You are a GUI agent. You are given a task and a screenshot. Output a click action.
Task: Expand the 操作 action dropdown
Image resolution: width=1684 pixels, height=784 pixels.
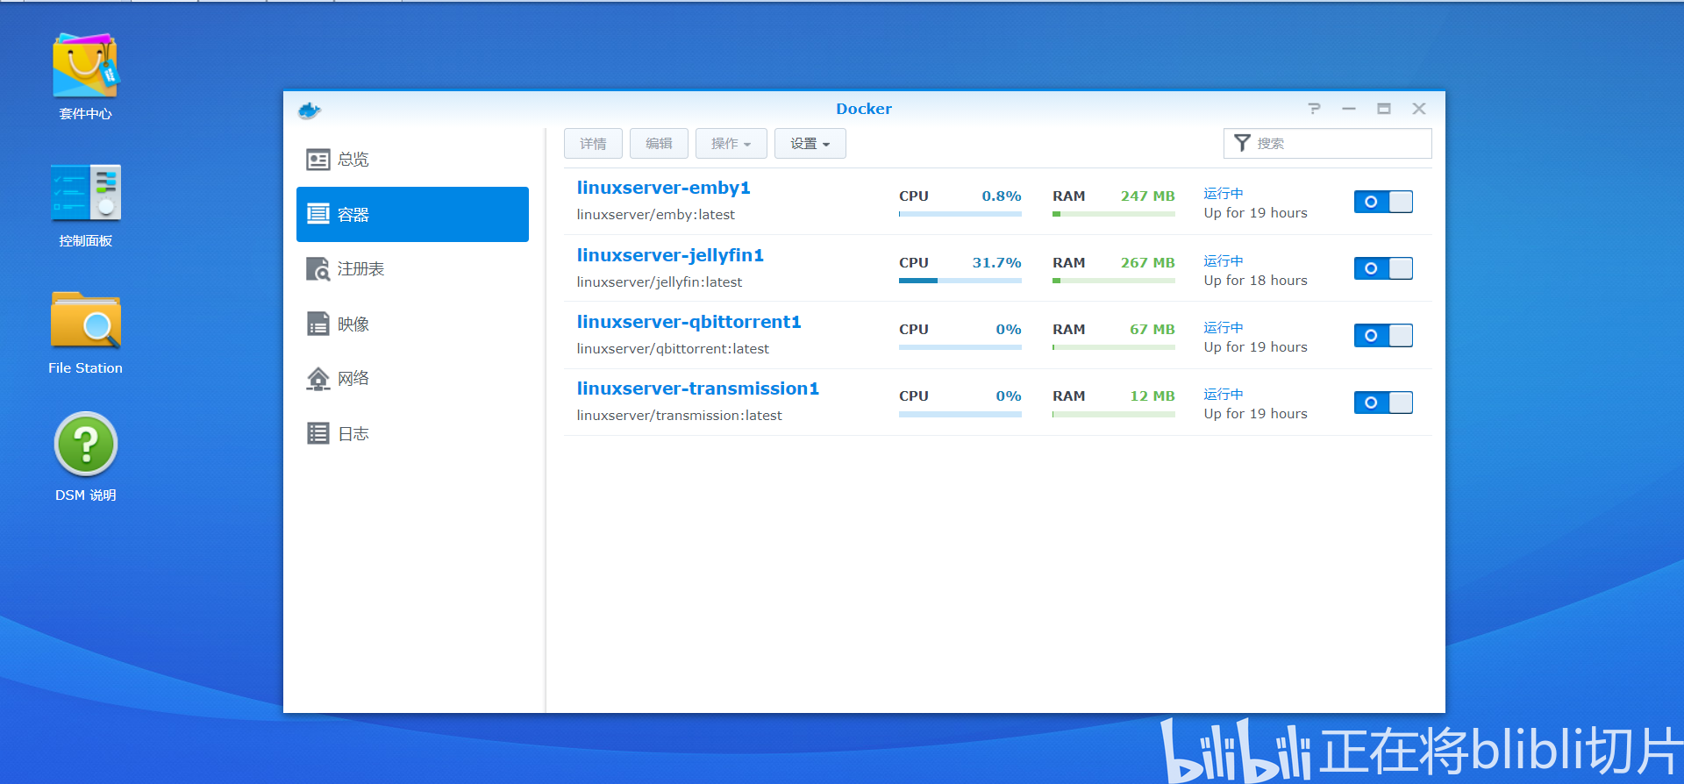(731, 144)
